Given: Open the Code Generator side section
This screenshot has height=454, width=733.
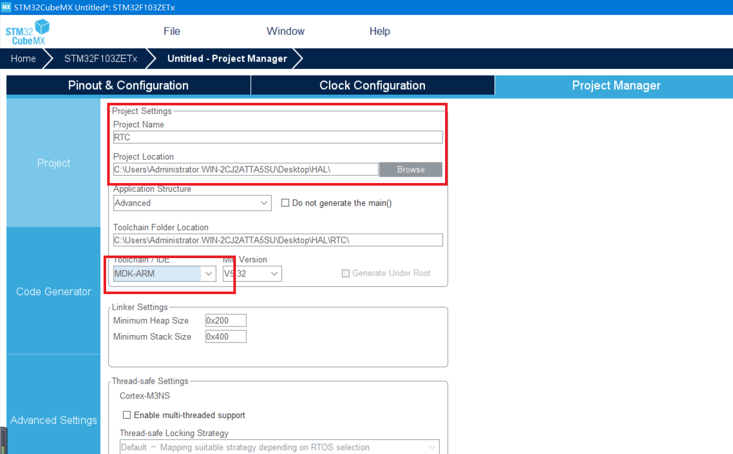Looking at the screenshot, I should [54, 292].
